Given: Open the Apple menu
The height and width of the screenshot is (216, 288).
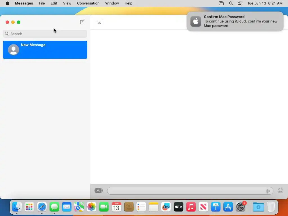Looking at the screenshot, I should click(x=7, y=3).
